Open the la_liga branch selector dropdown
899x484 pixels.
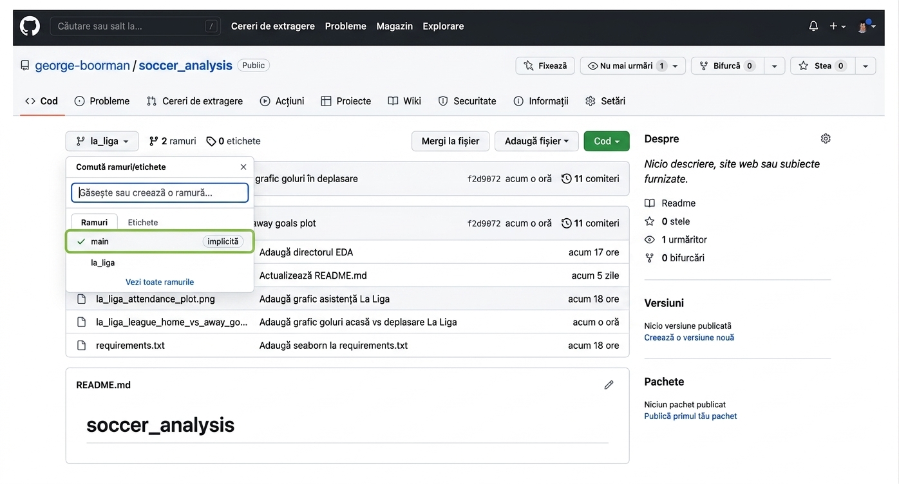102,141
